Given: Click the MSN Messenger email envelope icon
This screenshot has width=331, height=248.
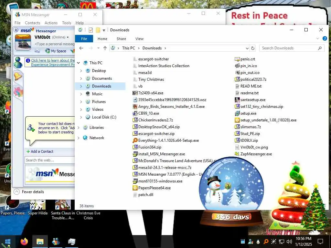Looking at the screenshot, I should (x=37, y=51).
